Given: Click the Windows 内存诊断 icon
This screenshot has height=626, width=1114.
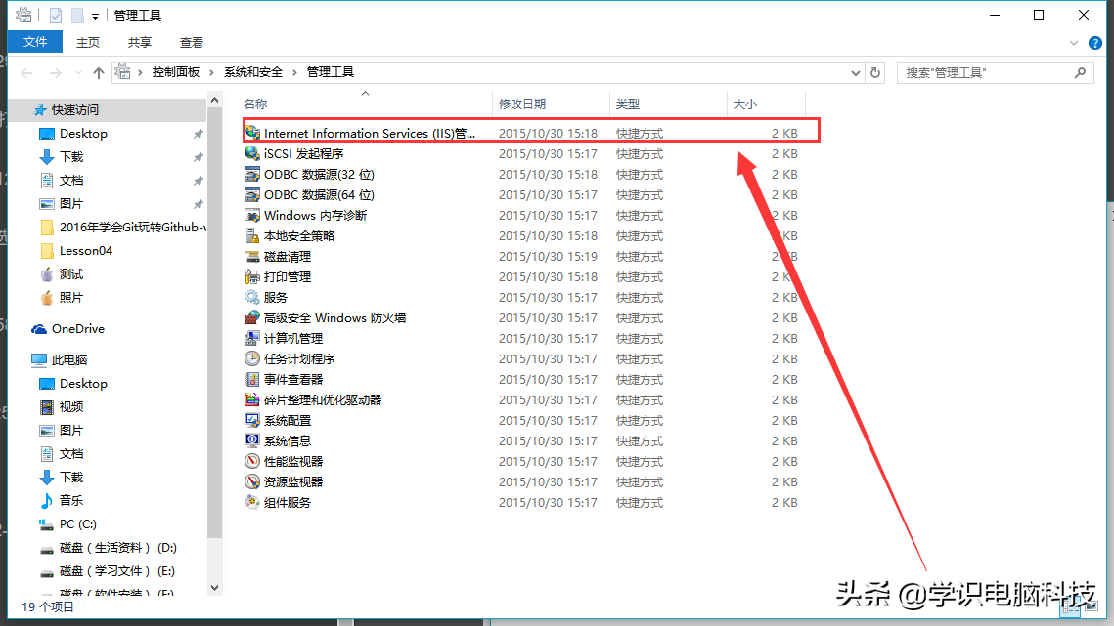Looking at the screenshot, I should tap(252, 215).
